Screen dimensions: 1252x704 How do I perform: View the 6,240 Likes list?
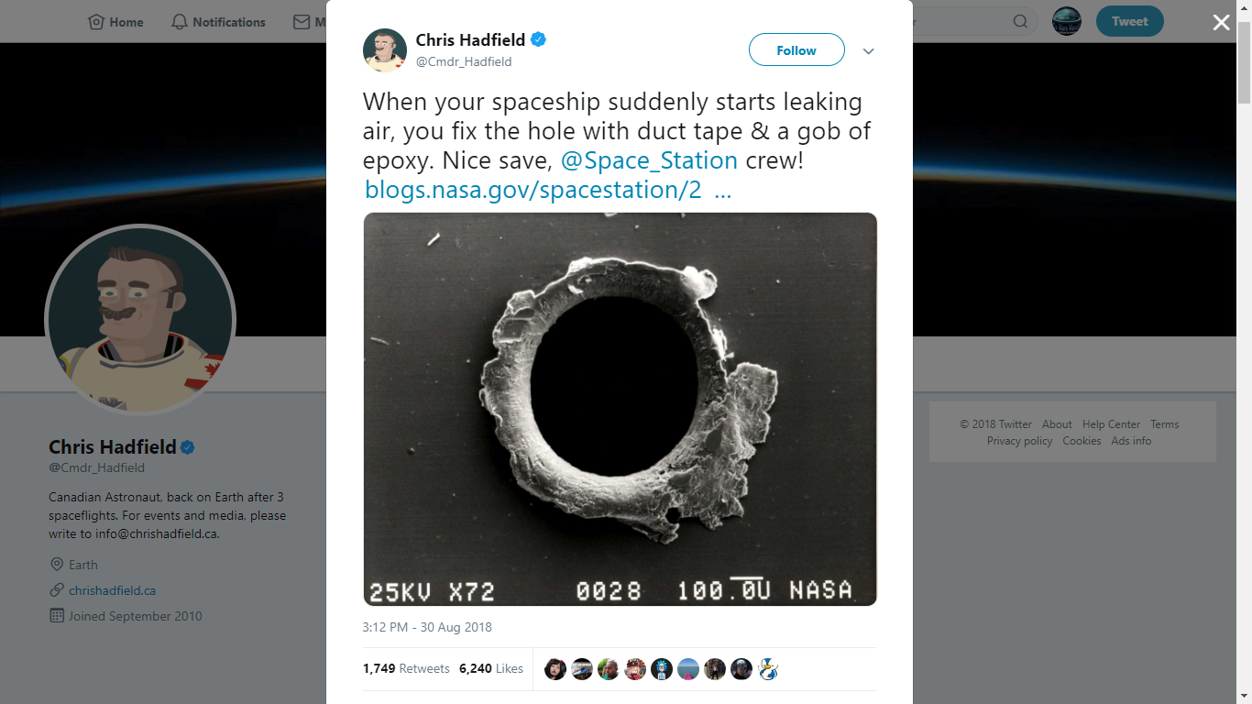click(490, 668)
